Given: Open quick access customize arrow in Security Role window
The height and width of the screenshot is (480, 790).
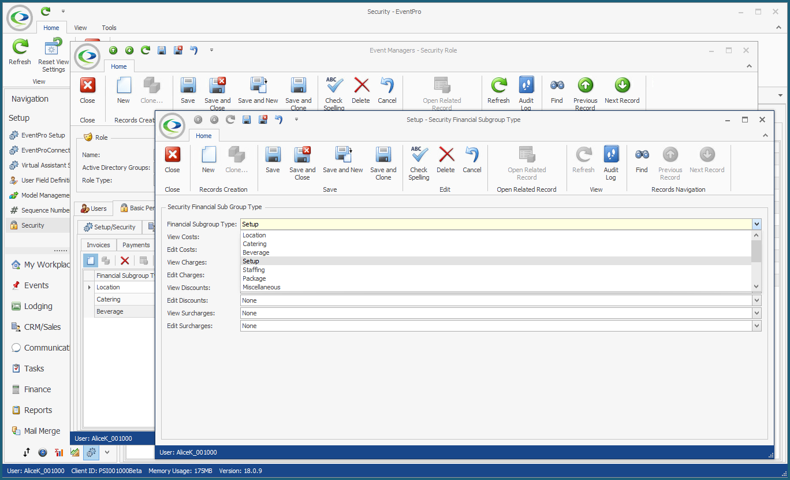Looking at the screenshot, I should (211, 50).
